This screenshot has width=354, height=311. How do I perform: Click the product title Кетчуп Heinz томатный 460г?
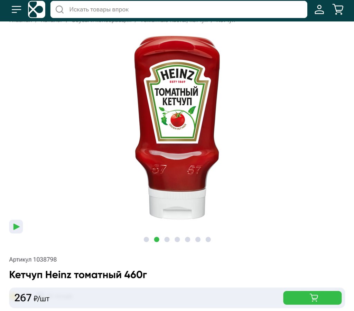coord(78,275)
